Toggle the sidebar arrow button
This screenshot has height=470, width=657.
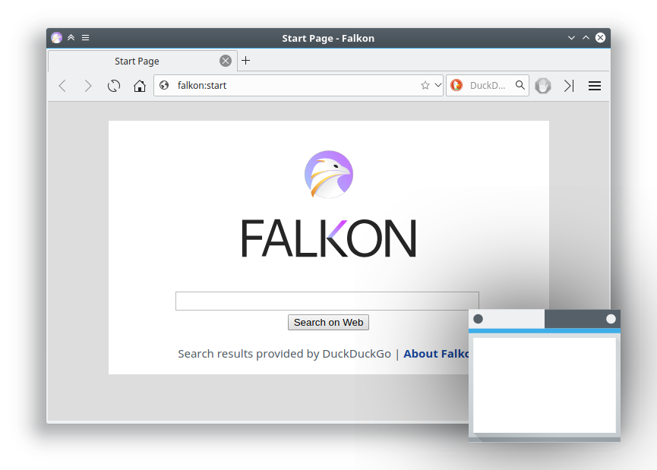569,86
